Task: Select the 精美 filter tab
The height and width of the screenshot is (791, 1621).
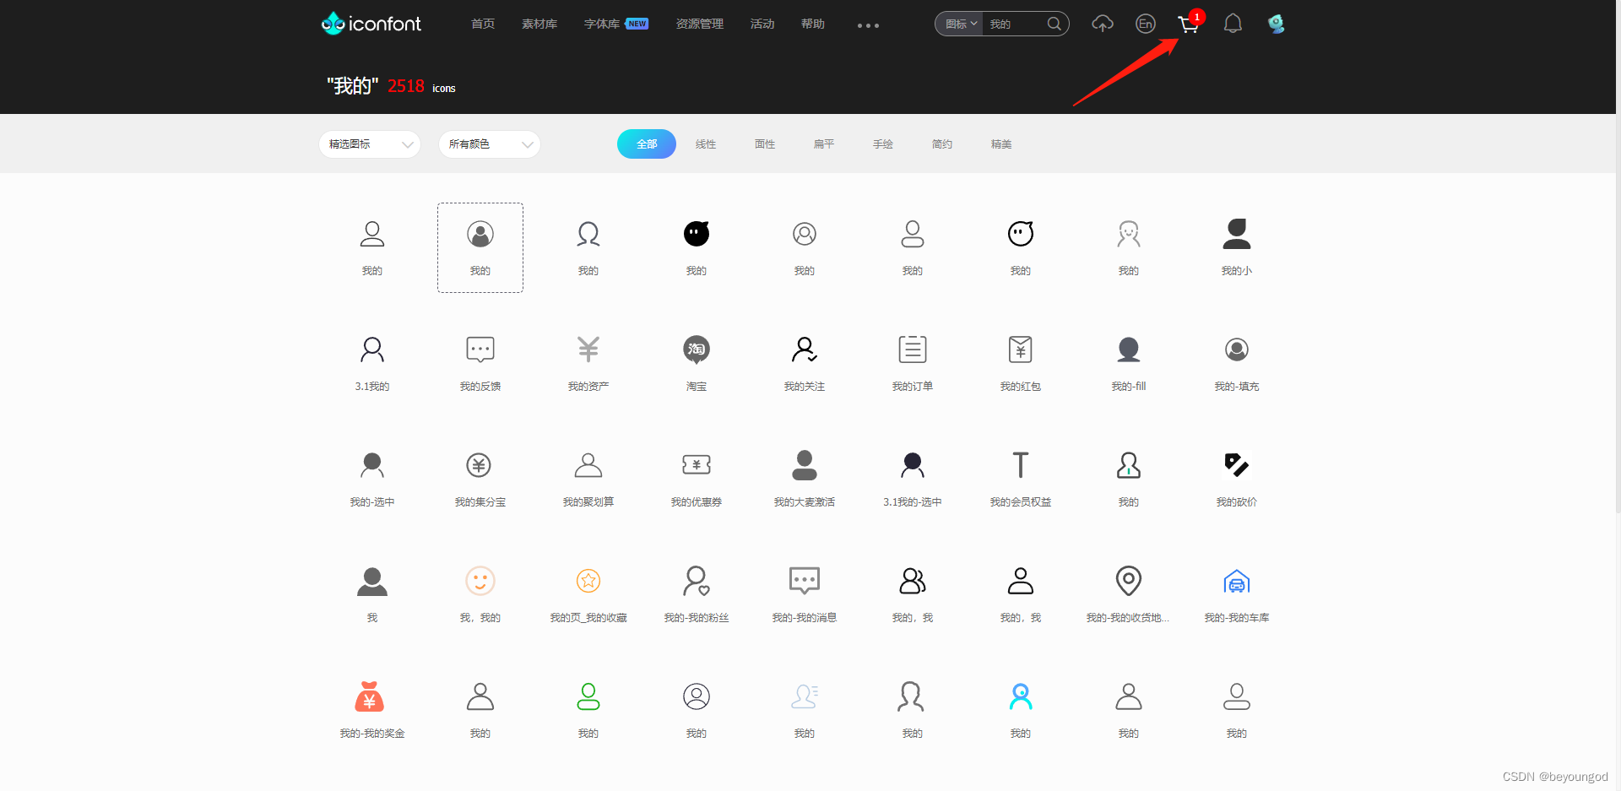Action: pos(1001,144)
